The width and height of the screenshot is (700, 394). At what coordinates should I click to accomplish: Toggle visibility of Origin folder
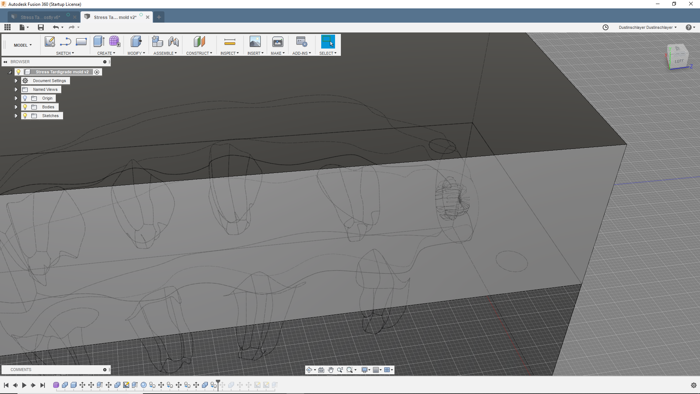point(24,98)
